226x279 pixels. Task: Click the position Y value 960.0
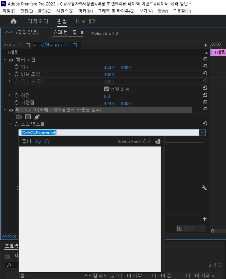(126, 67)
